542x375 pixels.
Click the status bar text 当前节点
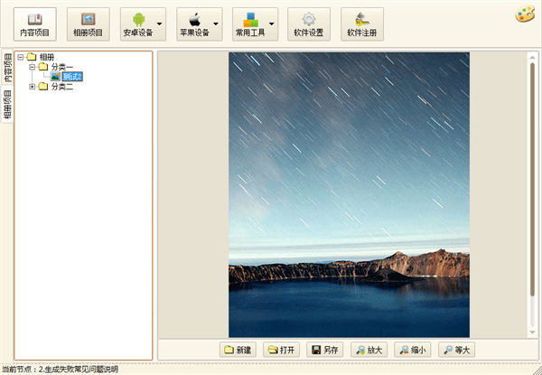(x=60, y=369)
